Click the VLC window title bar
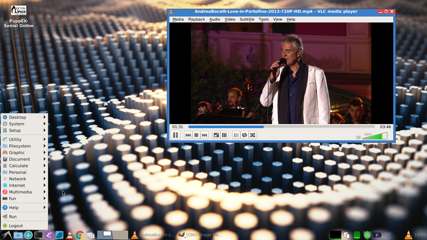Image resolution: width=427 pixels, height=240 pixels. pyautogui.click(x=276, y=12)
